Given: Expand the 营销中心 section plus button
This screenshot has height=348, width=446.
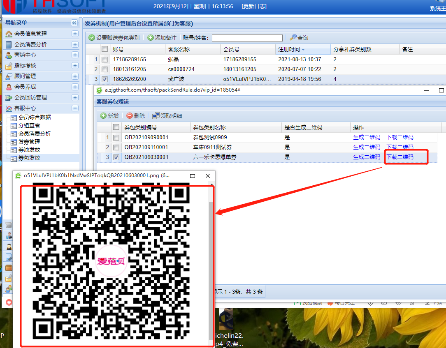Looking at the screenshot, I should [75, 55].
